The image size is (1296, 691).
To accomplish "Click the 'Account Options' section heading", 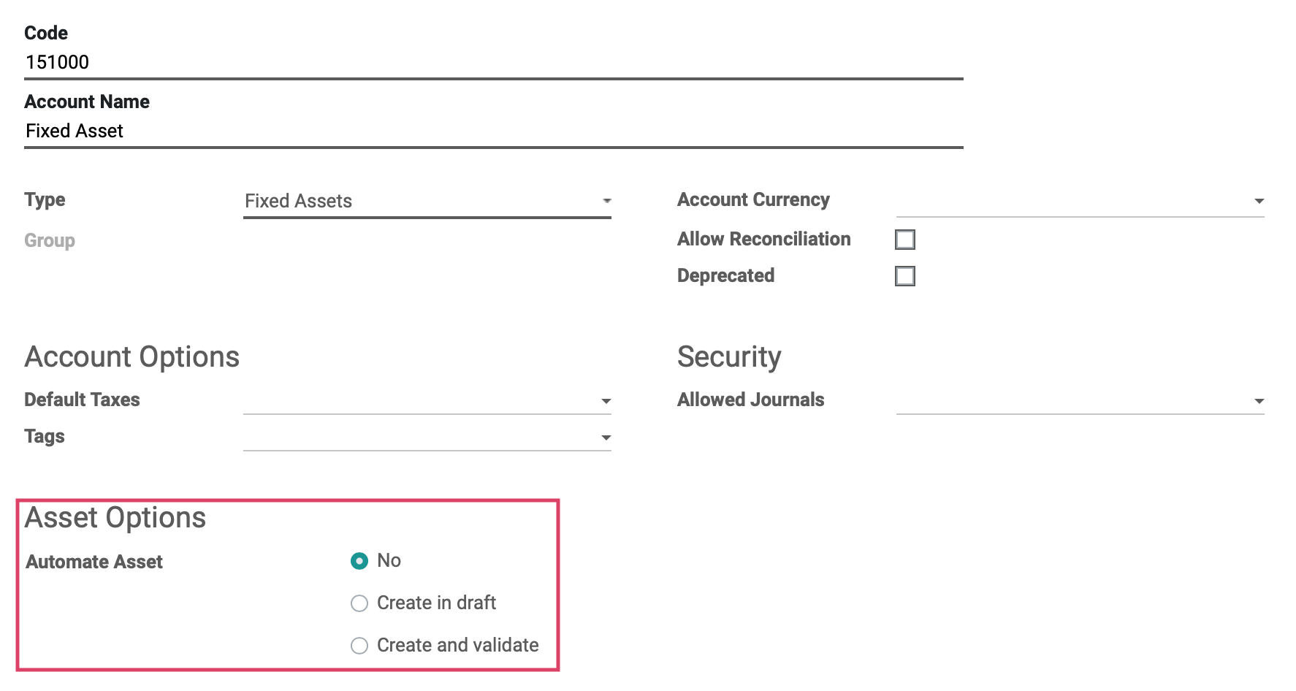I will (x=132, y=357).
